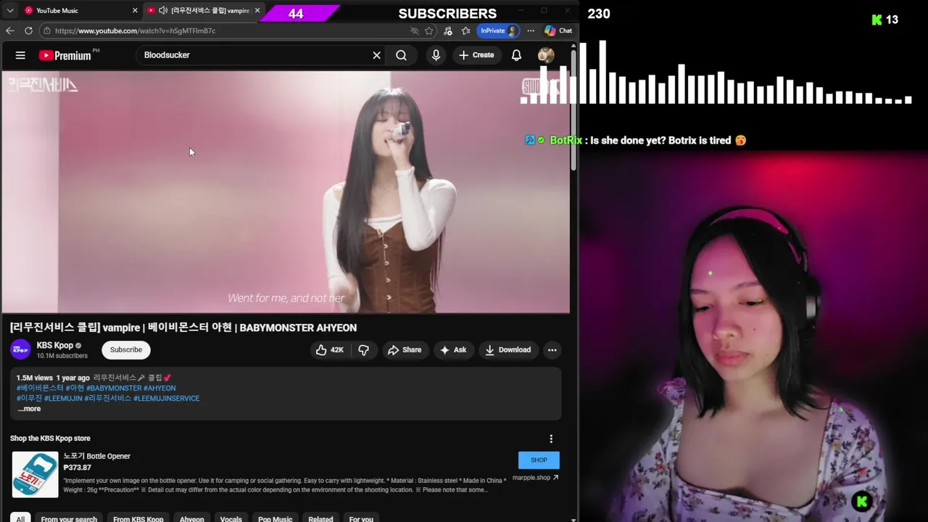The image size is (928, 522).
Task: Open the #BABYMONSTER hashtag
Action: [x=114, y=388]
